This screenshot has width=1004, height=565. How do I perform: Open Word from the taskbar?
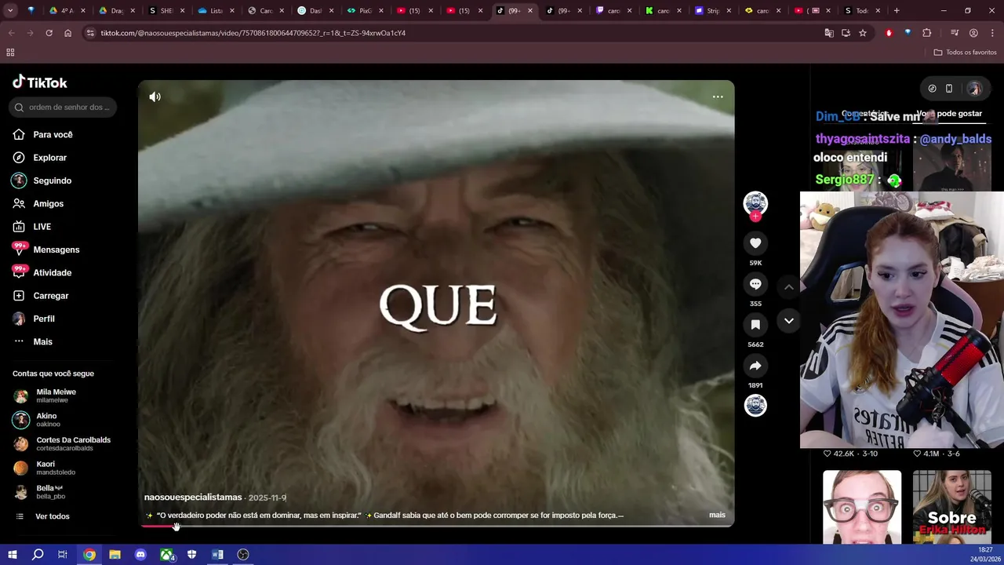[x=217, y=555]
